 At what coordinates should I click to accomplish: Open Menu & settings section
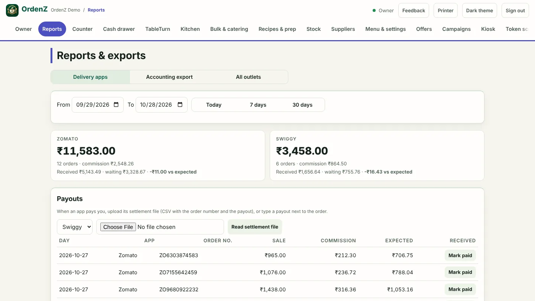coord(386,29)
